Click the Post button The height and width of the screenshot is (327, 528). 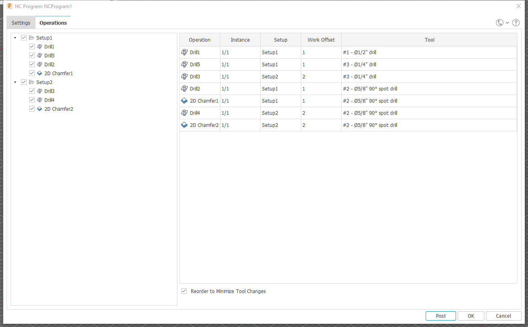coord(441,316)
